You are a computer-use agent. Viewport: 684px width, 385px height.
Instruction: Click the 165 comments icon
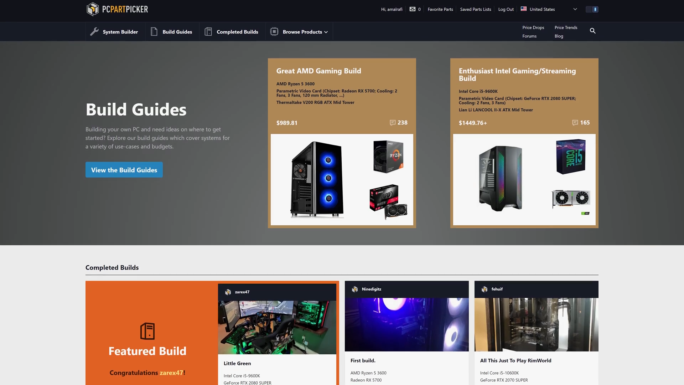[575, 123]
